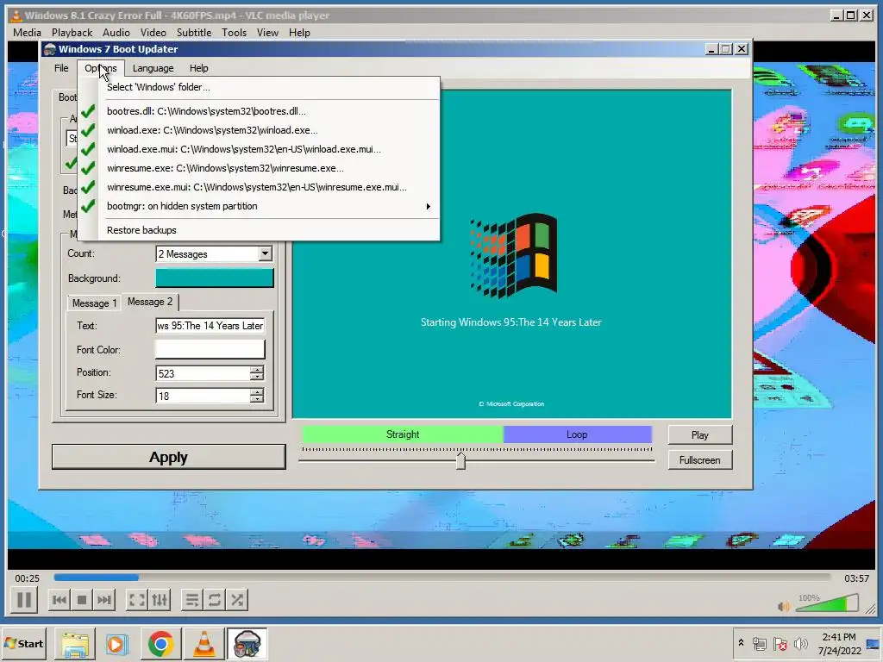Switch to Boot Updater taskbar icon

[247, 643]
